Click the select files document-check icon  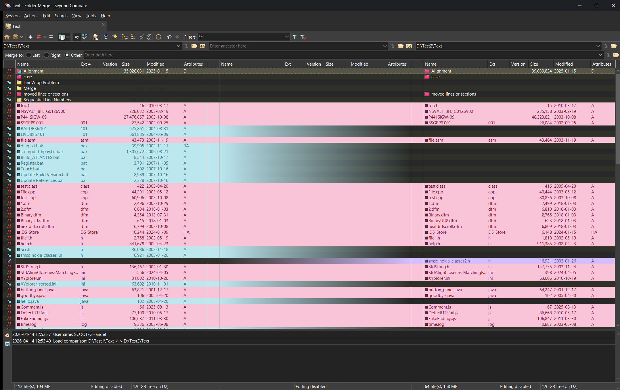[150, 37]
